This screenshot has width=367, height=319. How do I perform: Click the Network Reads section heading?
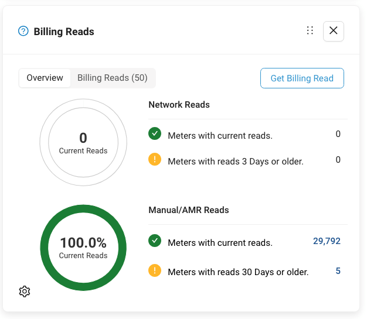click(179, 105)
